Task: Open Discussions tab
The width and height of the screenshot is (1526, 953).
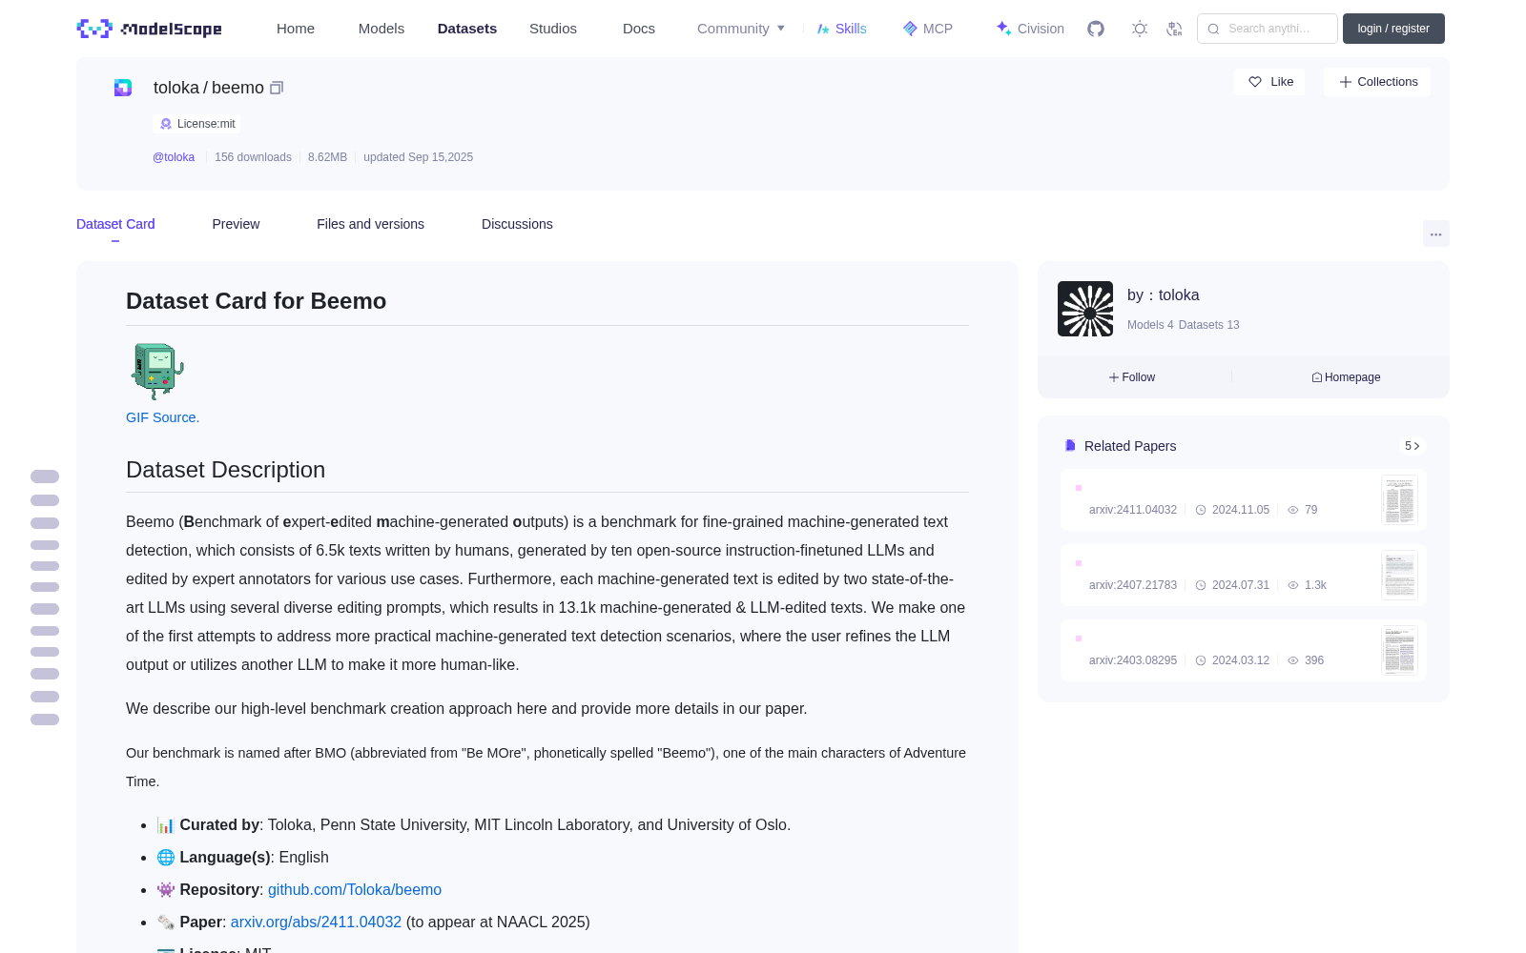Action: pos(517,224)
